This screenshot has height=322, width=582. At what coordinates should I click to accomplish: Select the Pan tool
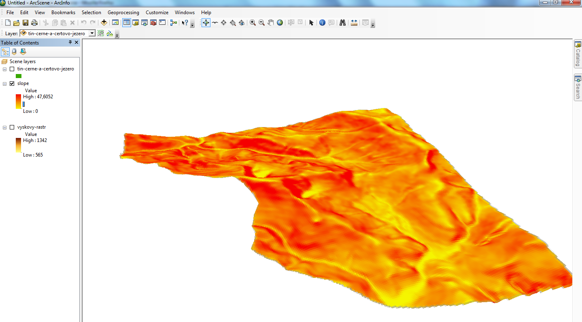click(x=270, y=23)
